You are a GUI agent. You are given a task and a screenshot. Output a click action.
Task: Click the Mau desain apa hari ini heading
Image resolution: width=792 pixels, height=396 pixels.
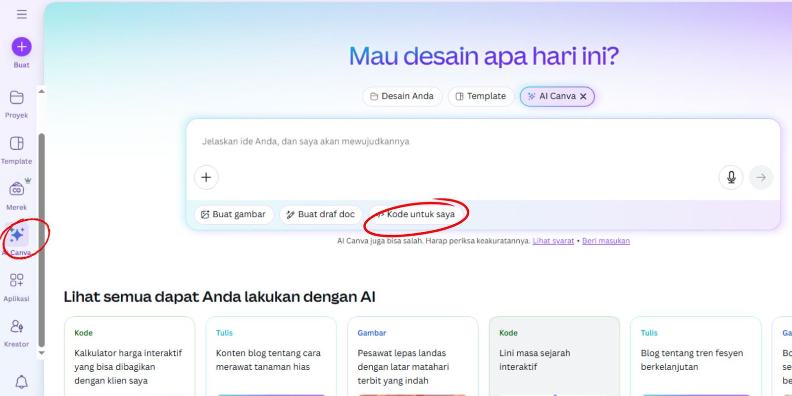[x=484, y=56]
